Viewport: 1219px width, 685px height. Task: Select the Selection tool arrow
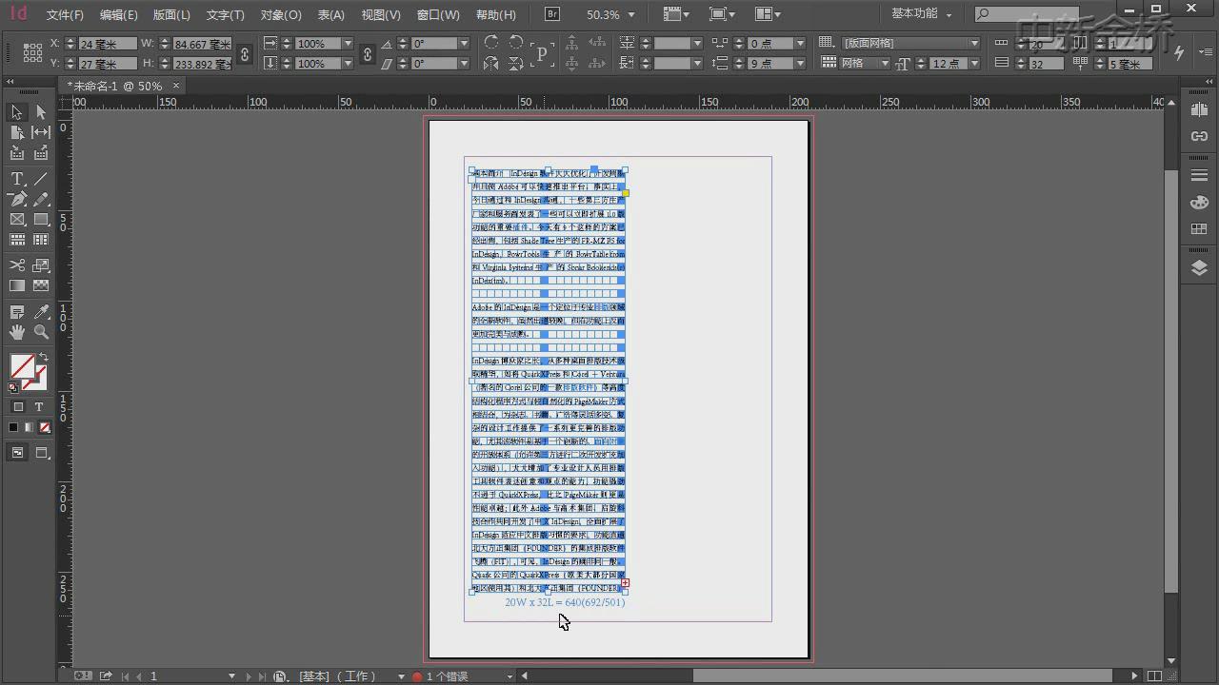pyautogui.click(x=17, y=112)
